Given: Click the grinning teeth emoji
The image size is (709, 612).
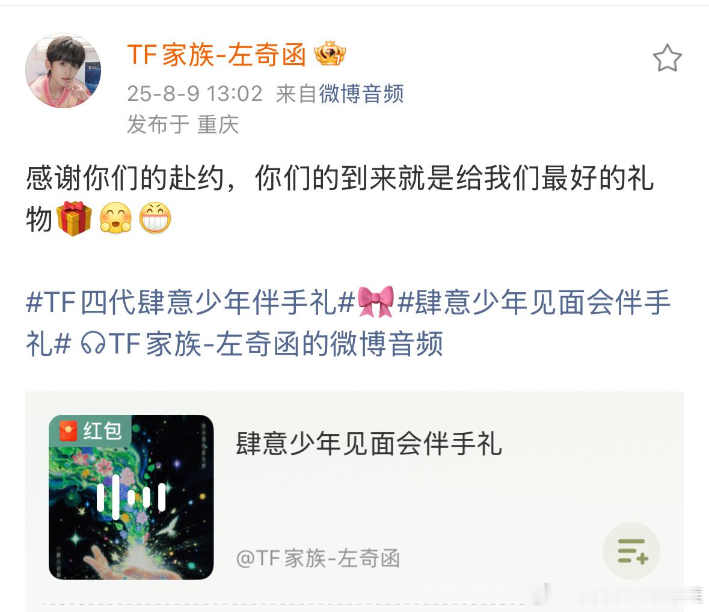Looking at the screenshot, I should point(155,218).
